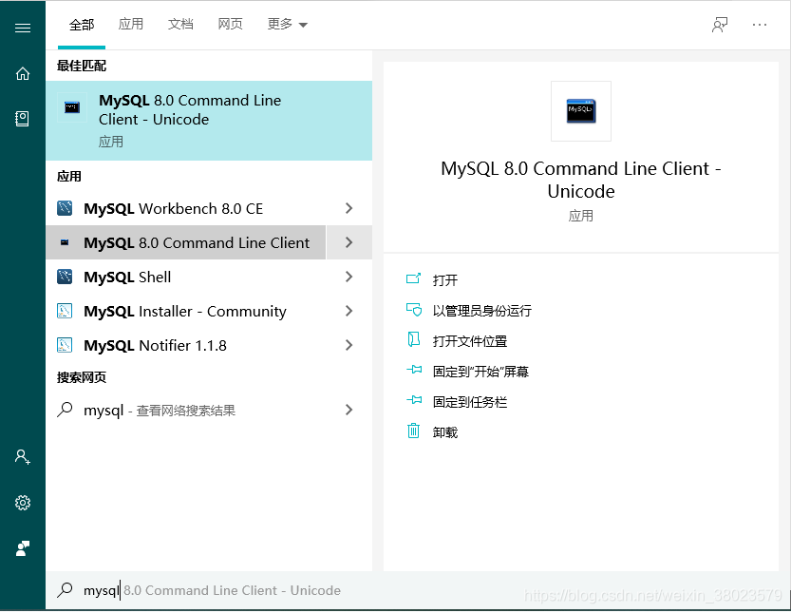Click the large MySQL app icon in preview pane
Image resolution: width=791 pixels, height=613 pixels.
pyautogui.click(x=581, y=111)
